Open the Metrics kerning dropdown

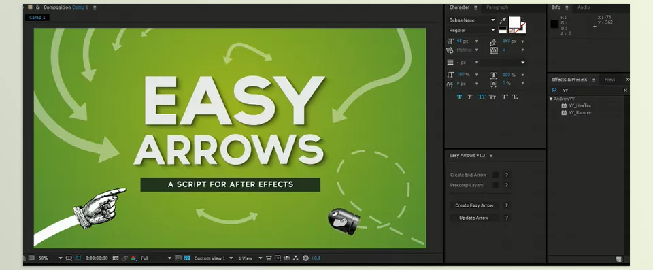click(476, 50)
